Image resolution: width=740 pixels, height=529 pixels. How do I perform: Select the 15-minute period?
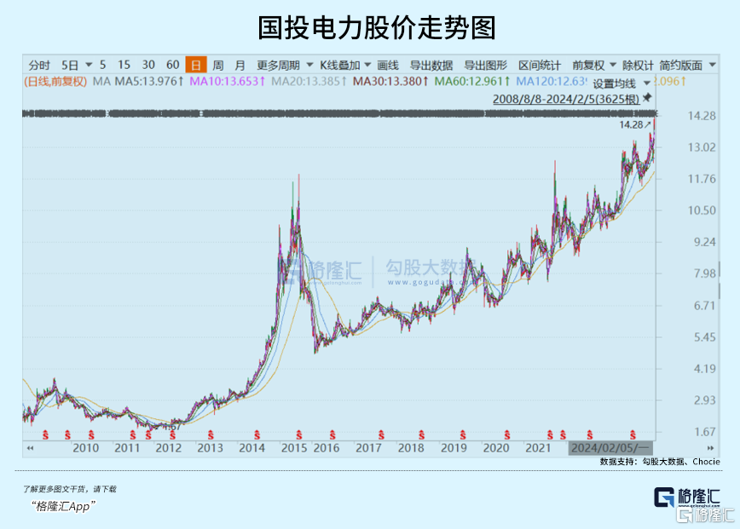(124, 65)
